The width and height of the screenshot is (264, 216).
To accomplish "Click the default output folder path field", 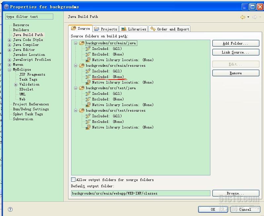I will (141, 193).
